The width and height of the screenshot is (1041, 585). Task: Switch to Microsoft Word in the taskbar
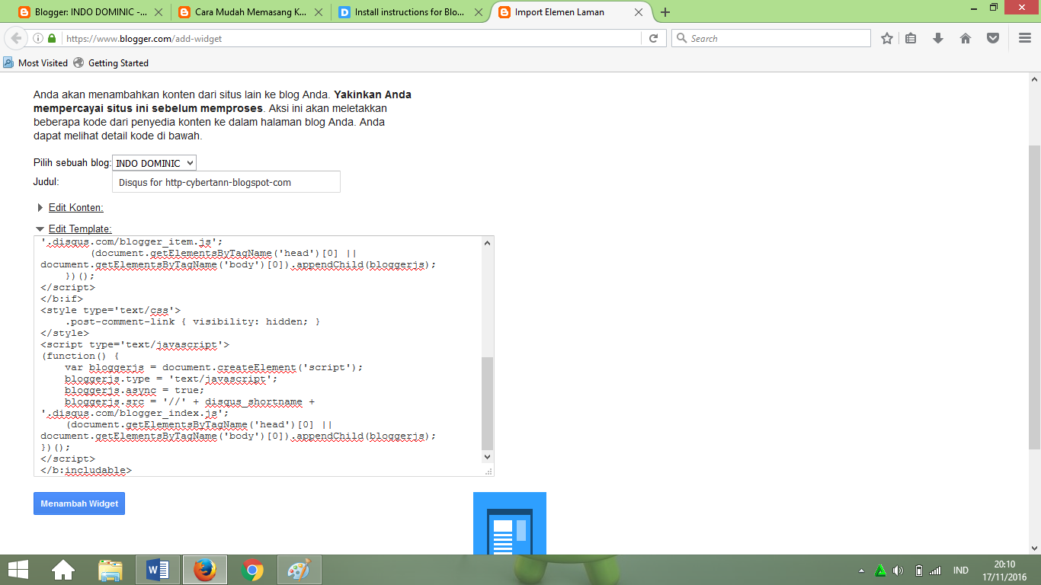click(158, 570)
